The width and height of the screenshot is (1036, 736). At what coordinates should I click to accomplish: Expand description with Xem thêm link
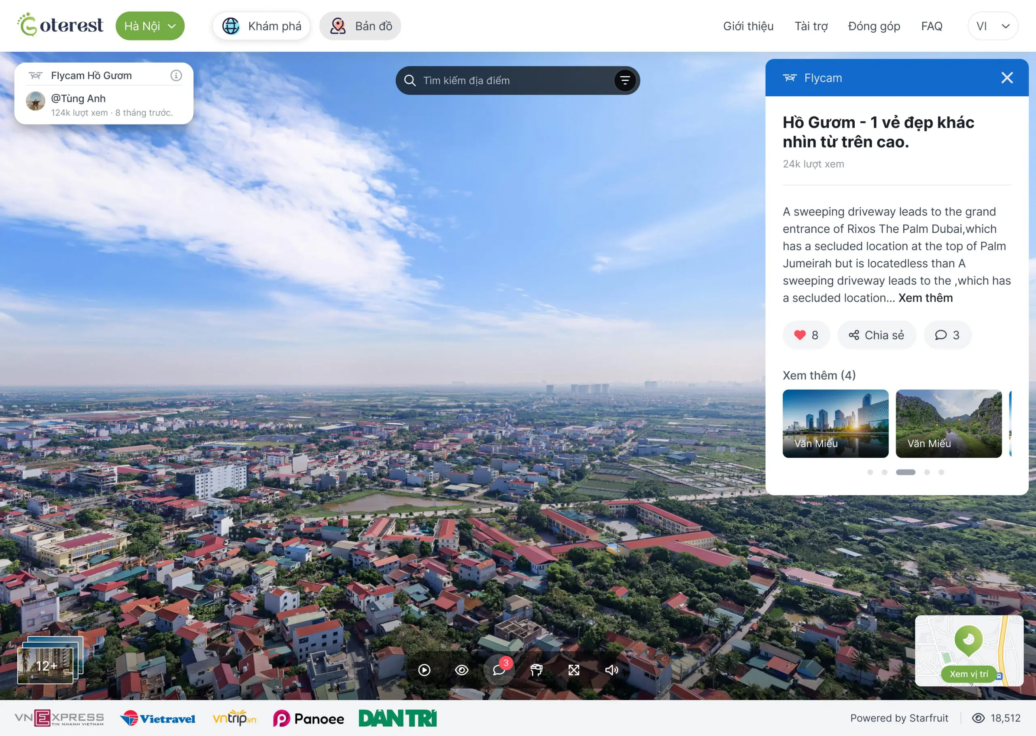pos(926,298)
